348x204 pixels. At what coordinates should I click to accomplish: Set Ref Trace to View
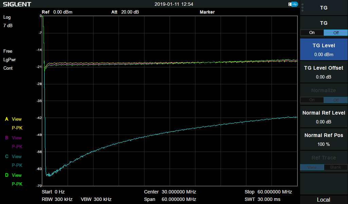tap(312, 167)
